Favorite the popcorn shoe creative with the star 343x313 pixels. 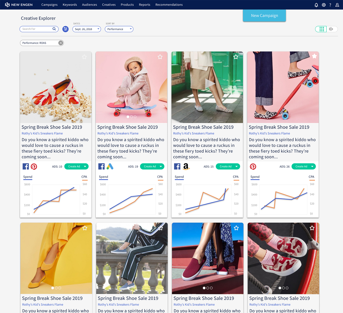[x=84, y=57]
